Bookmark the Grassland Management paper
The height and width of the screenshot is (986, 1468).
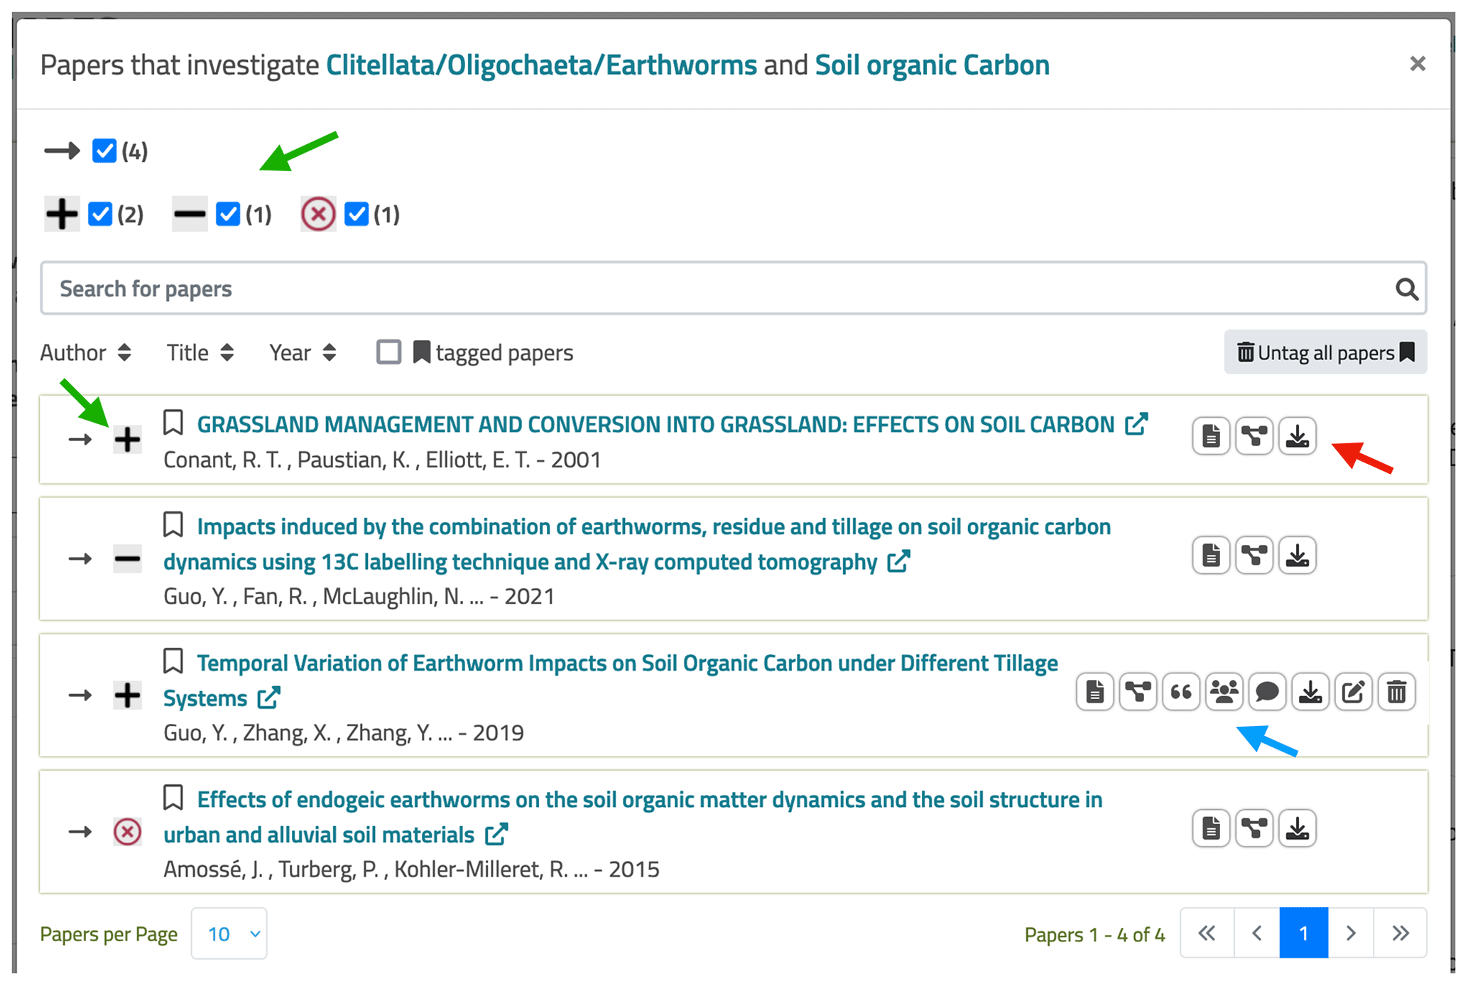coord(173,423)
